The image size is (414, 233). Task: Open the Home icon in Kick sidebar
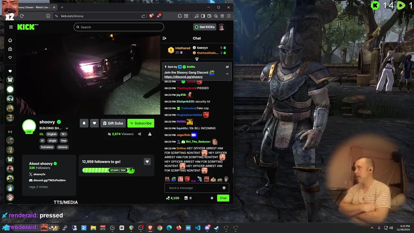10,40
